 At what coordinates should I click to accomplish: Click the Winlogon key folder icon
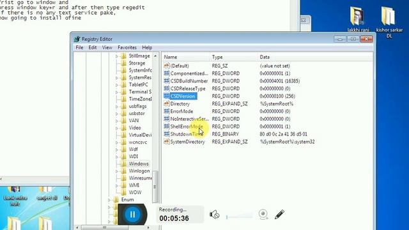coord(123,171)
